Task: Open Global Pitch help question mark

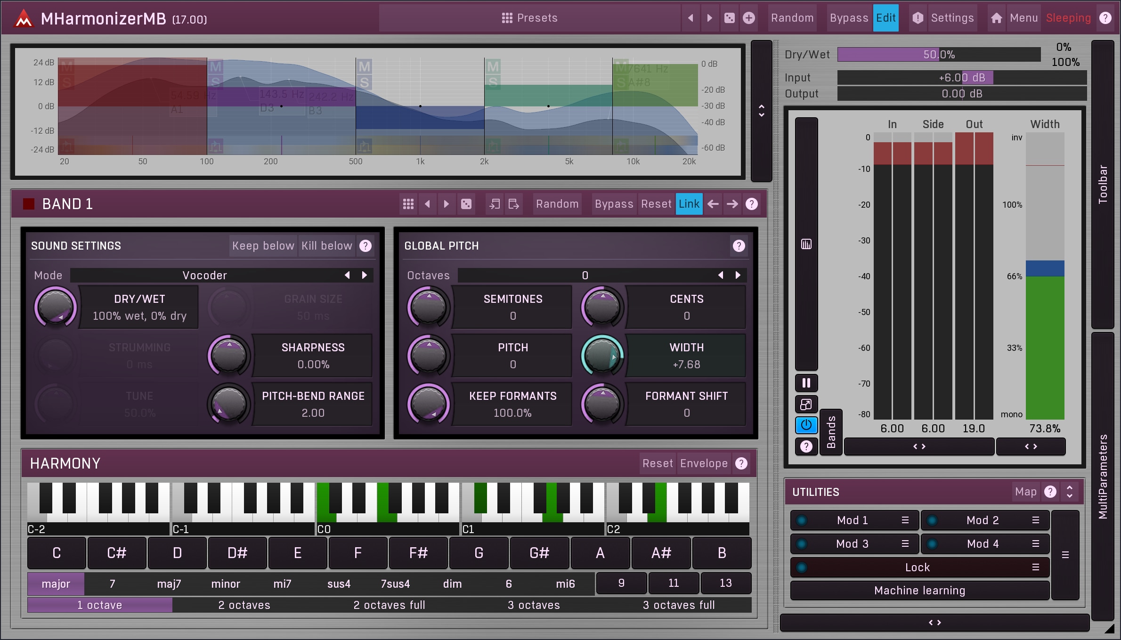Action: [739, 246]
